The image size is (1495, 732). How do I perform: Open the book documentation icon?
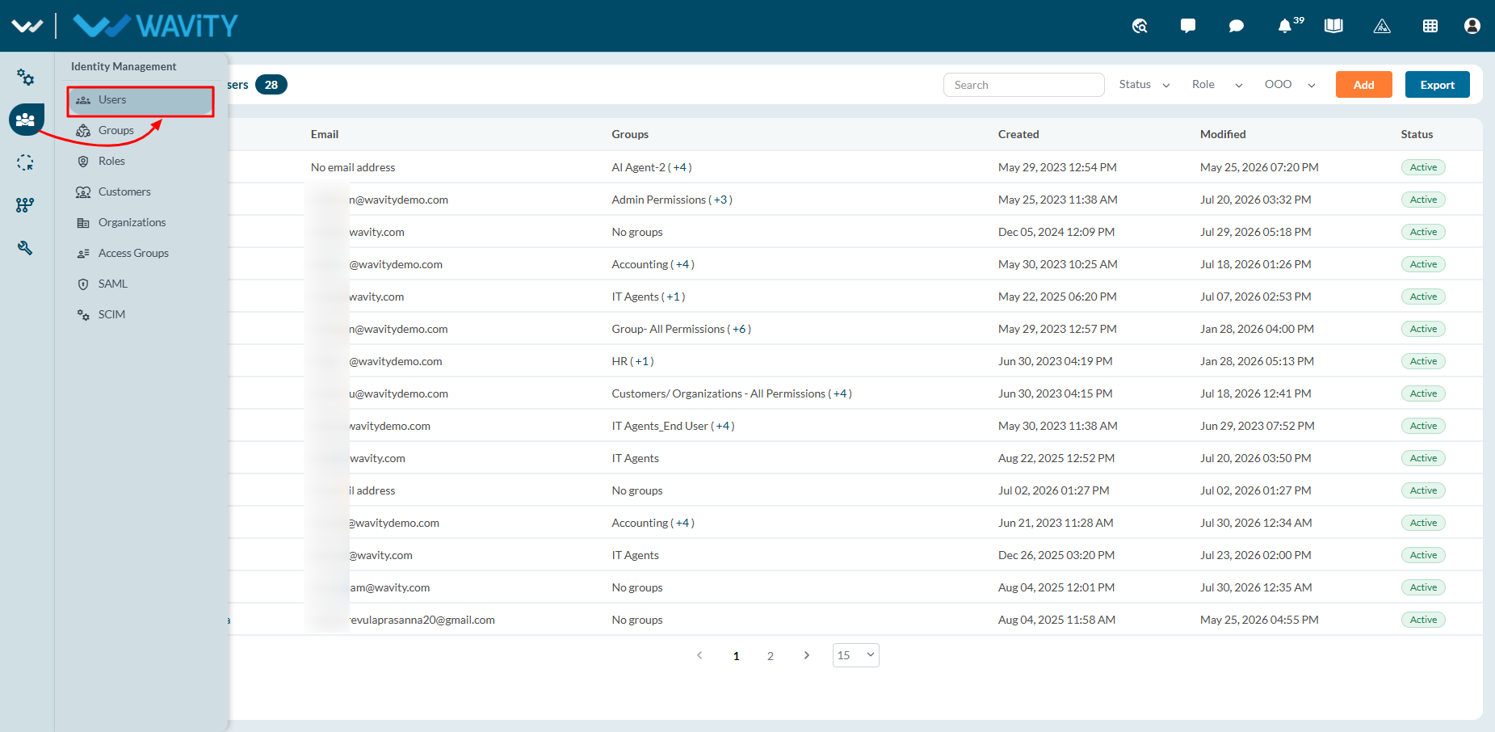pyautogui.click(x=1333, y=26)
